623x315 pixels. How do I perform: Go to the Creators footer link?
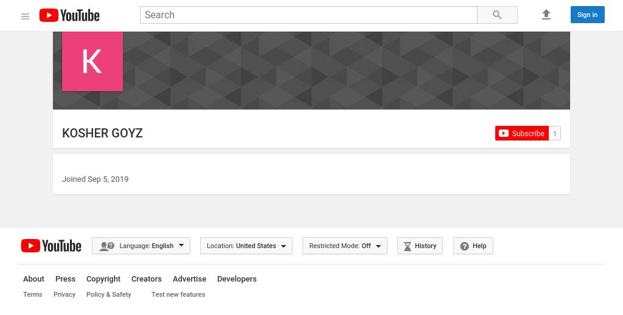point(147,279)
